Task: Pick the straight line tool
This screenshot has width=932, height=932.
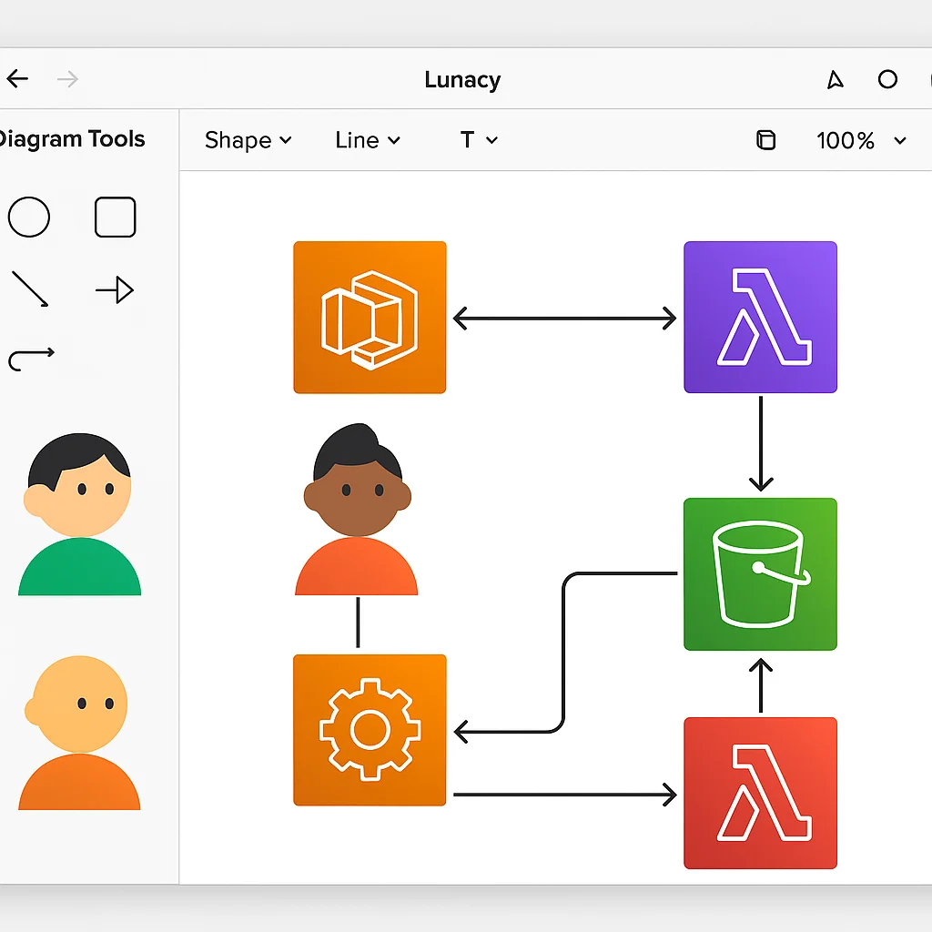Action: pyautogui.click(x=29, y=289)
